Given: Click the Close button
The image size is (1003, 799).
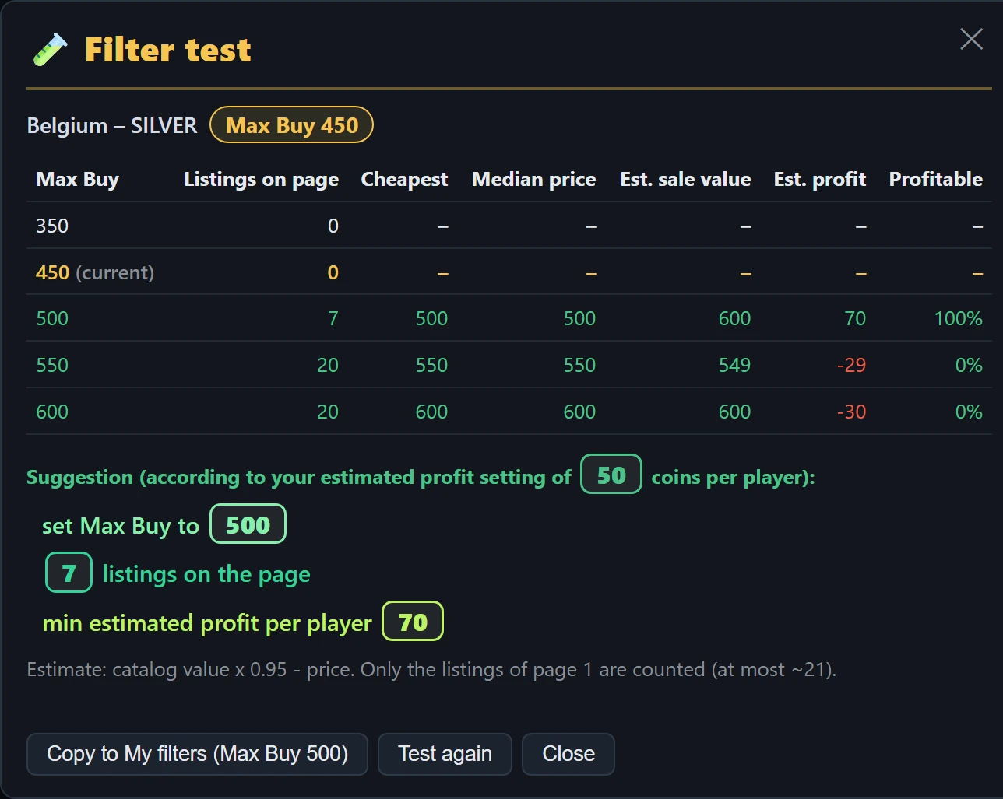Looking at the screenshot, I should 568,754.
